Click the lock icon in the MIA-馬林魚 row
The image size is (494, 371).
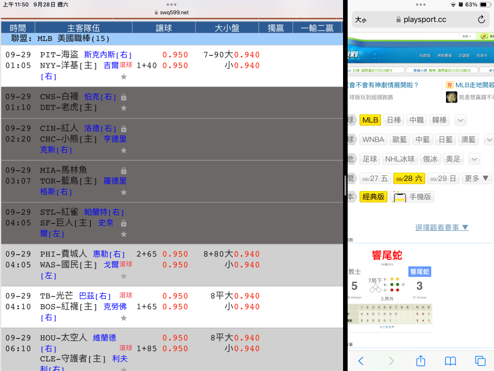coord(124,171)
